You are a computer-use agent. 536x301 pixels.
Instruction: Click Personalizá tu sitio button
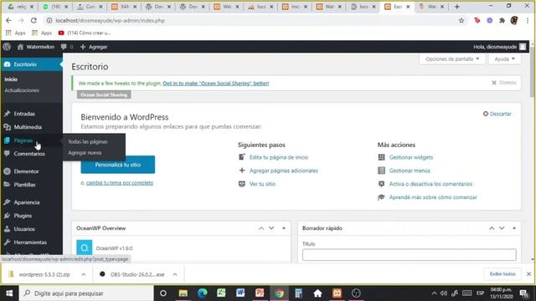click(x=117, y=165)
